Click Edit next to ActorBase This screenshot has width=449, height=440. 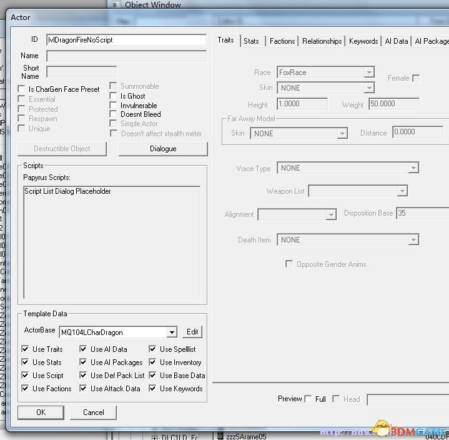pos(192,332)
